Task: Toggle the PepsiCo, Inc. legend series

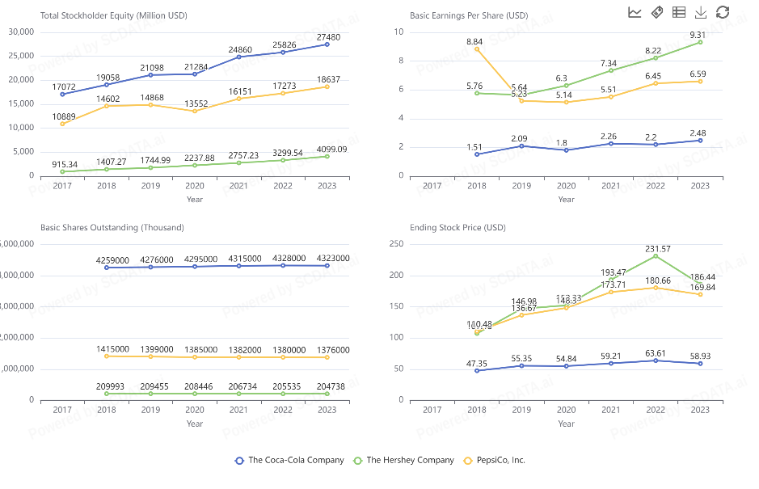Action: pyautogui.click(x=494, y=460)
